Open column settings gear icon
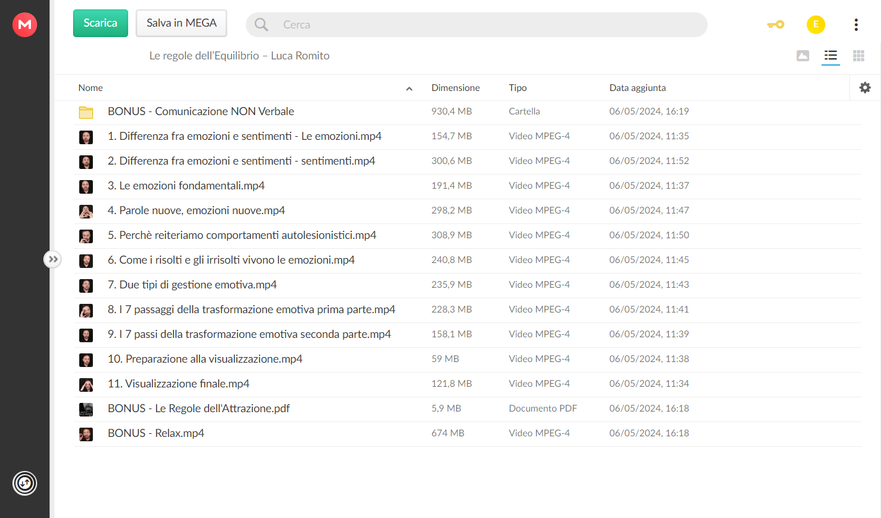The width and height of the screenshot is (881, 518). [865, 88]
